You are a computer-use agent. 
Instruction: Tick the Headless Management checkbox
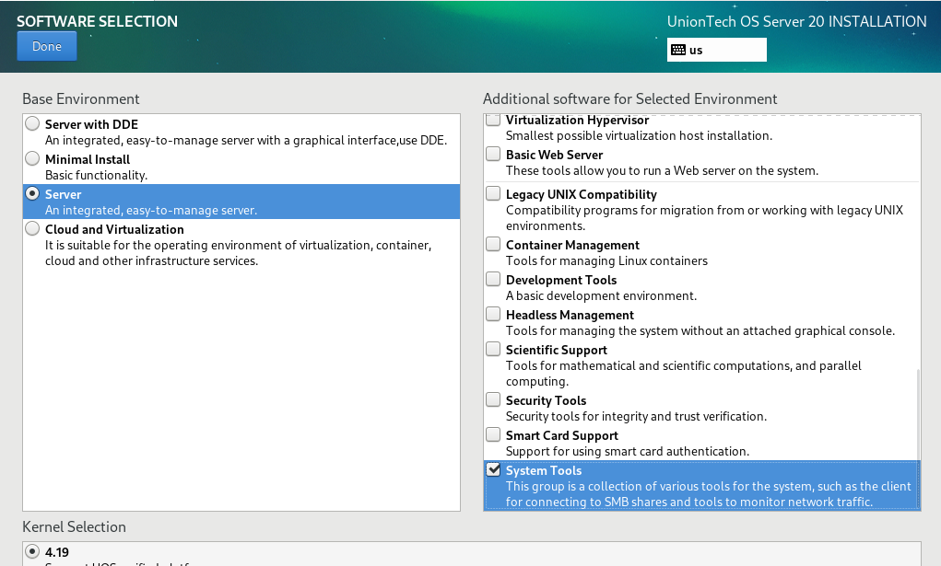[x=493, y=314]
